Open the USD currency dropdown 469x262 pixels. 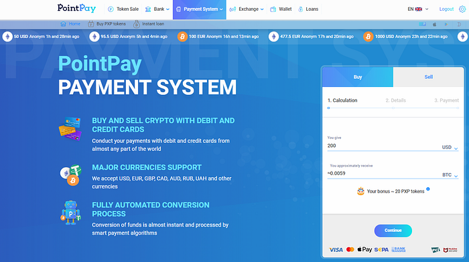(450, 148)
